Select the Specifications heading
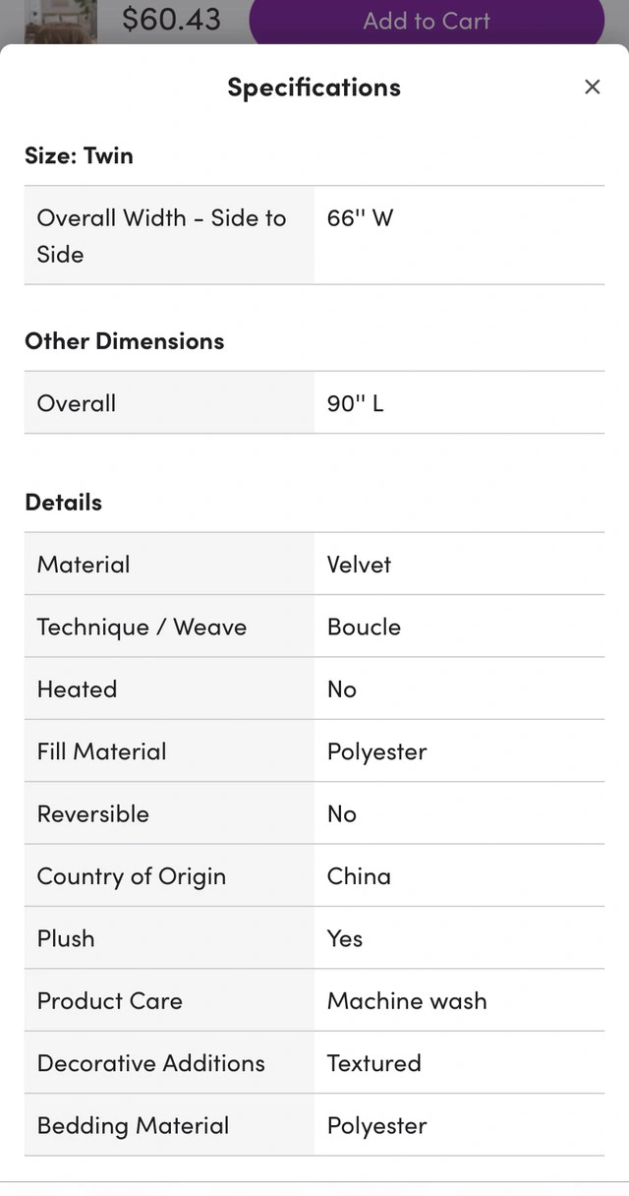This screenshot has width=629, height=1196. (314, 88)
